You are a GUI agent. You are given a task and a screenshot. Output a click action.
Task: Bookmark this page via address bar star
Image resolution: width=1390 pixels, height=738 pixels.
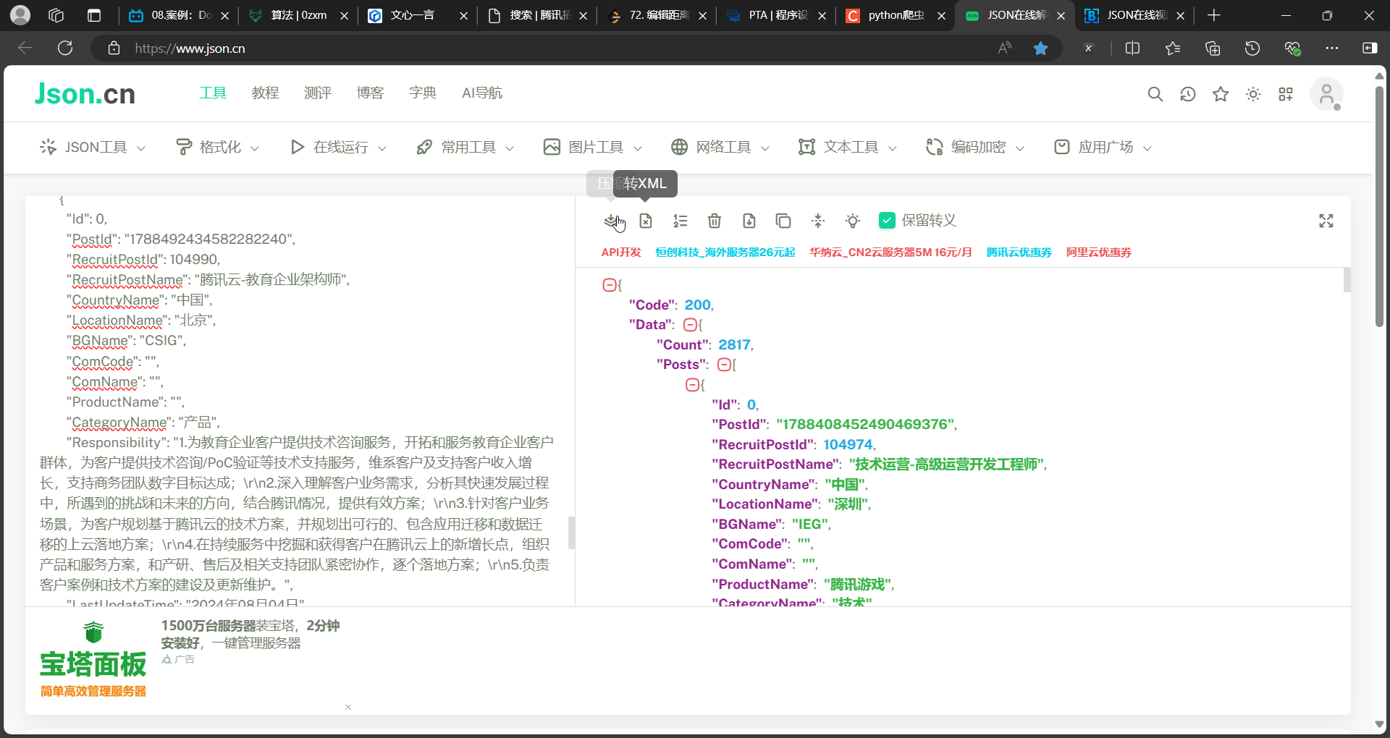click(x=1041, y=48)
